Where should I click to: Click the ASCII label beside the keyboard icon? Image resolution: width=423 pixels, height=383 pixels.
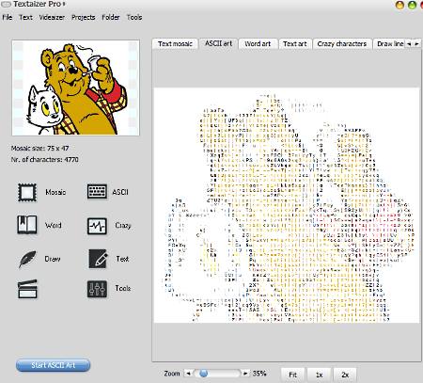(x=120, y=192)
